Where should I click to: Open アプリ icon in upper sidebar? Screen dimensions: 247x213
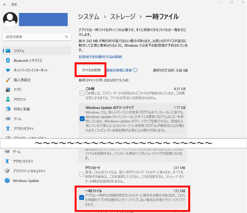[x=8, y=89]
